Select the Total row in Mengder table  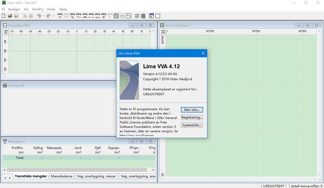79,158
